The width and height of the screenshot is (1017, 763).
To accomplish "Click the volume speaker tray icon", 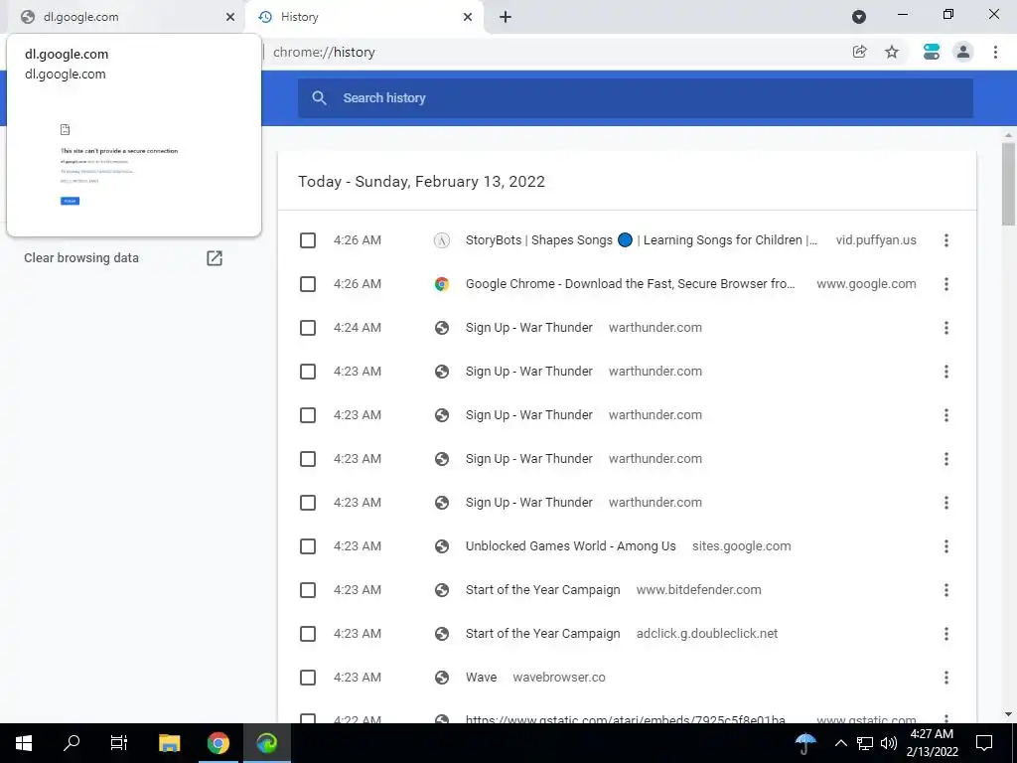I will (x=889, y=743).
